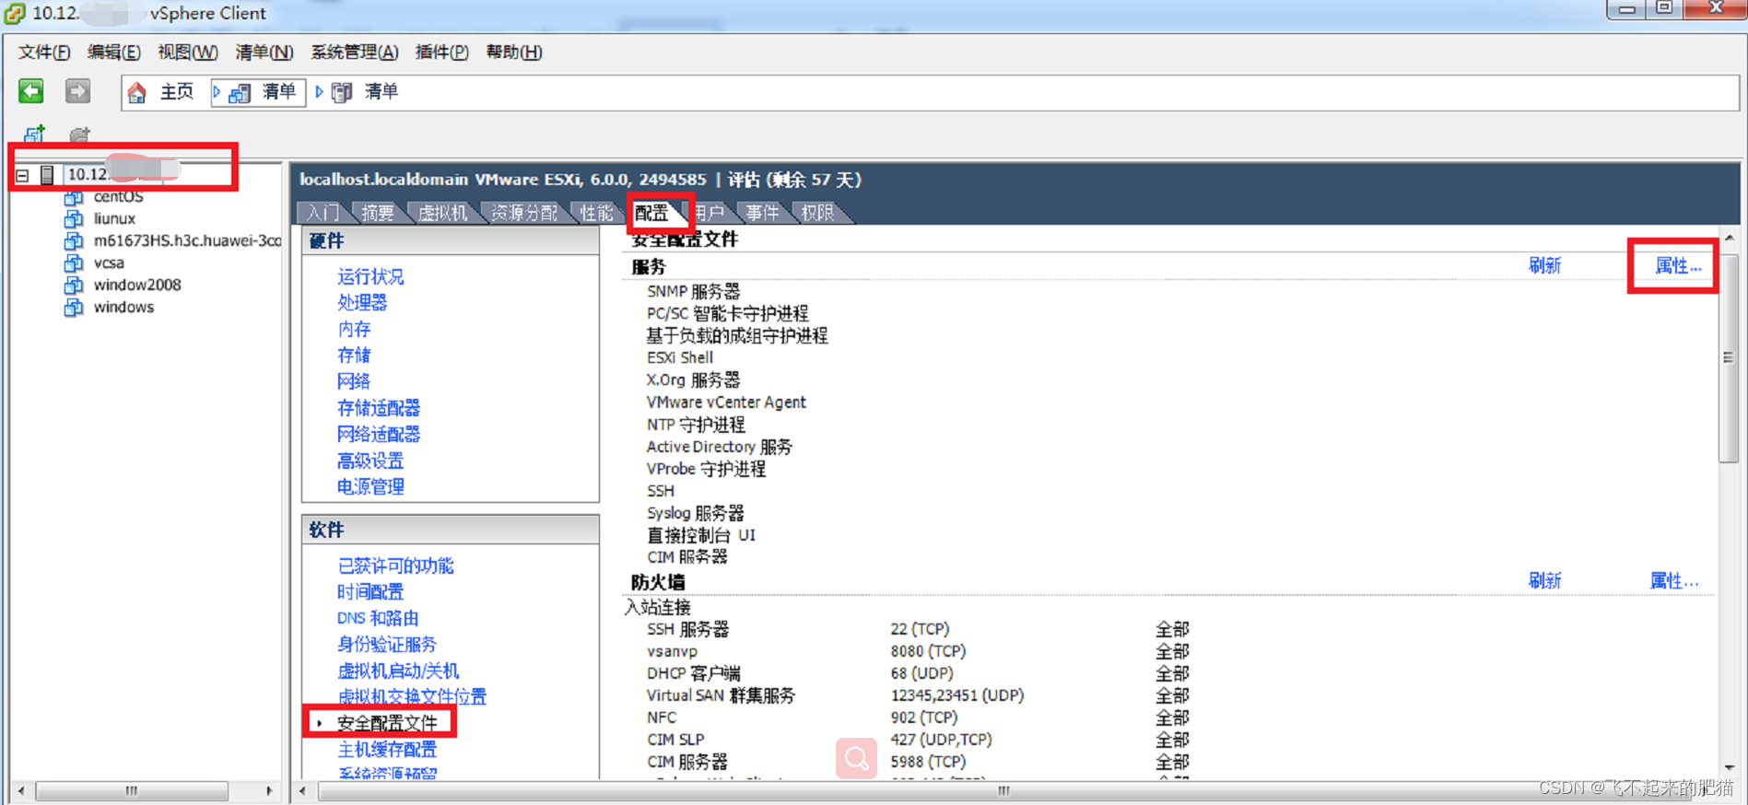Viewport: 1748px width, 805px height.
Task: Click 属性 link for 服务 section
Action: pyautogui.click(x=1678, y=266)
